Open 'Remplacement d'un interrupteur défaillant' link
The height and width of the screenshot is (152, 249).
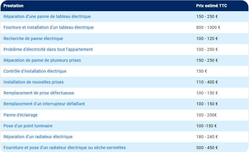pyautogui.click(x=44, y=104)
